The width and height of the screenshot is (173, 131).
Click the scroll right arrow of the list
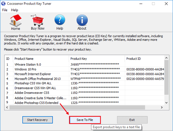(x=162, y=107)
